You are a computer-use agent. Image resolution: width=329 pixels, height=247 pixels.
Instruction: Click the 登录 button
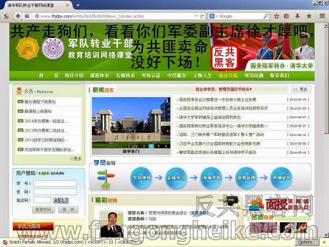68,210
